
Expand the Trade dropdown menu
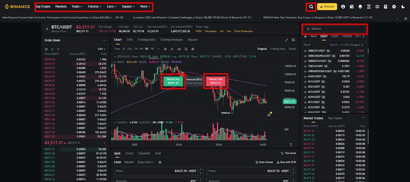[x=77, y=7]
